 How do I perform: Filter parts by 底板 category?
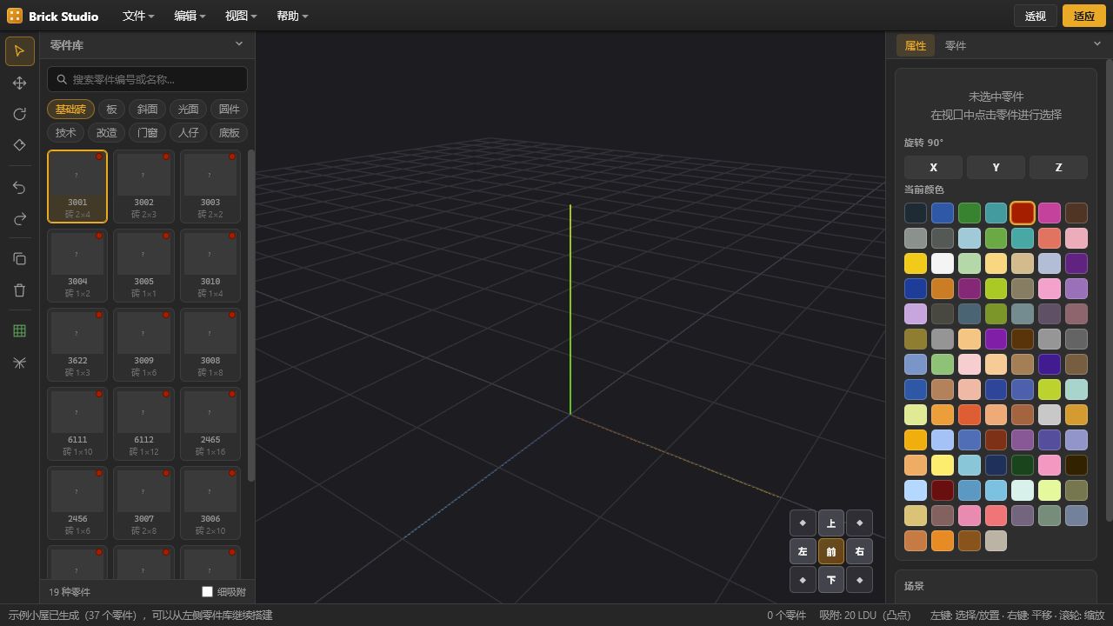click(229, 132)
